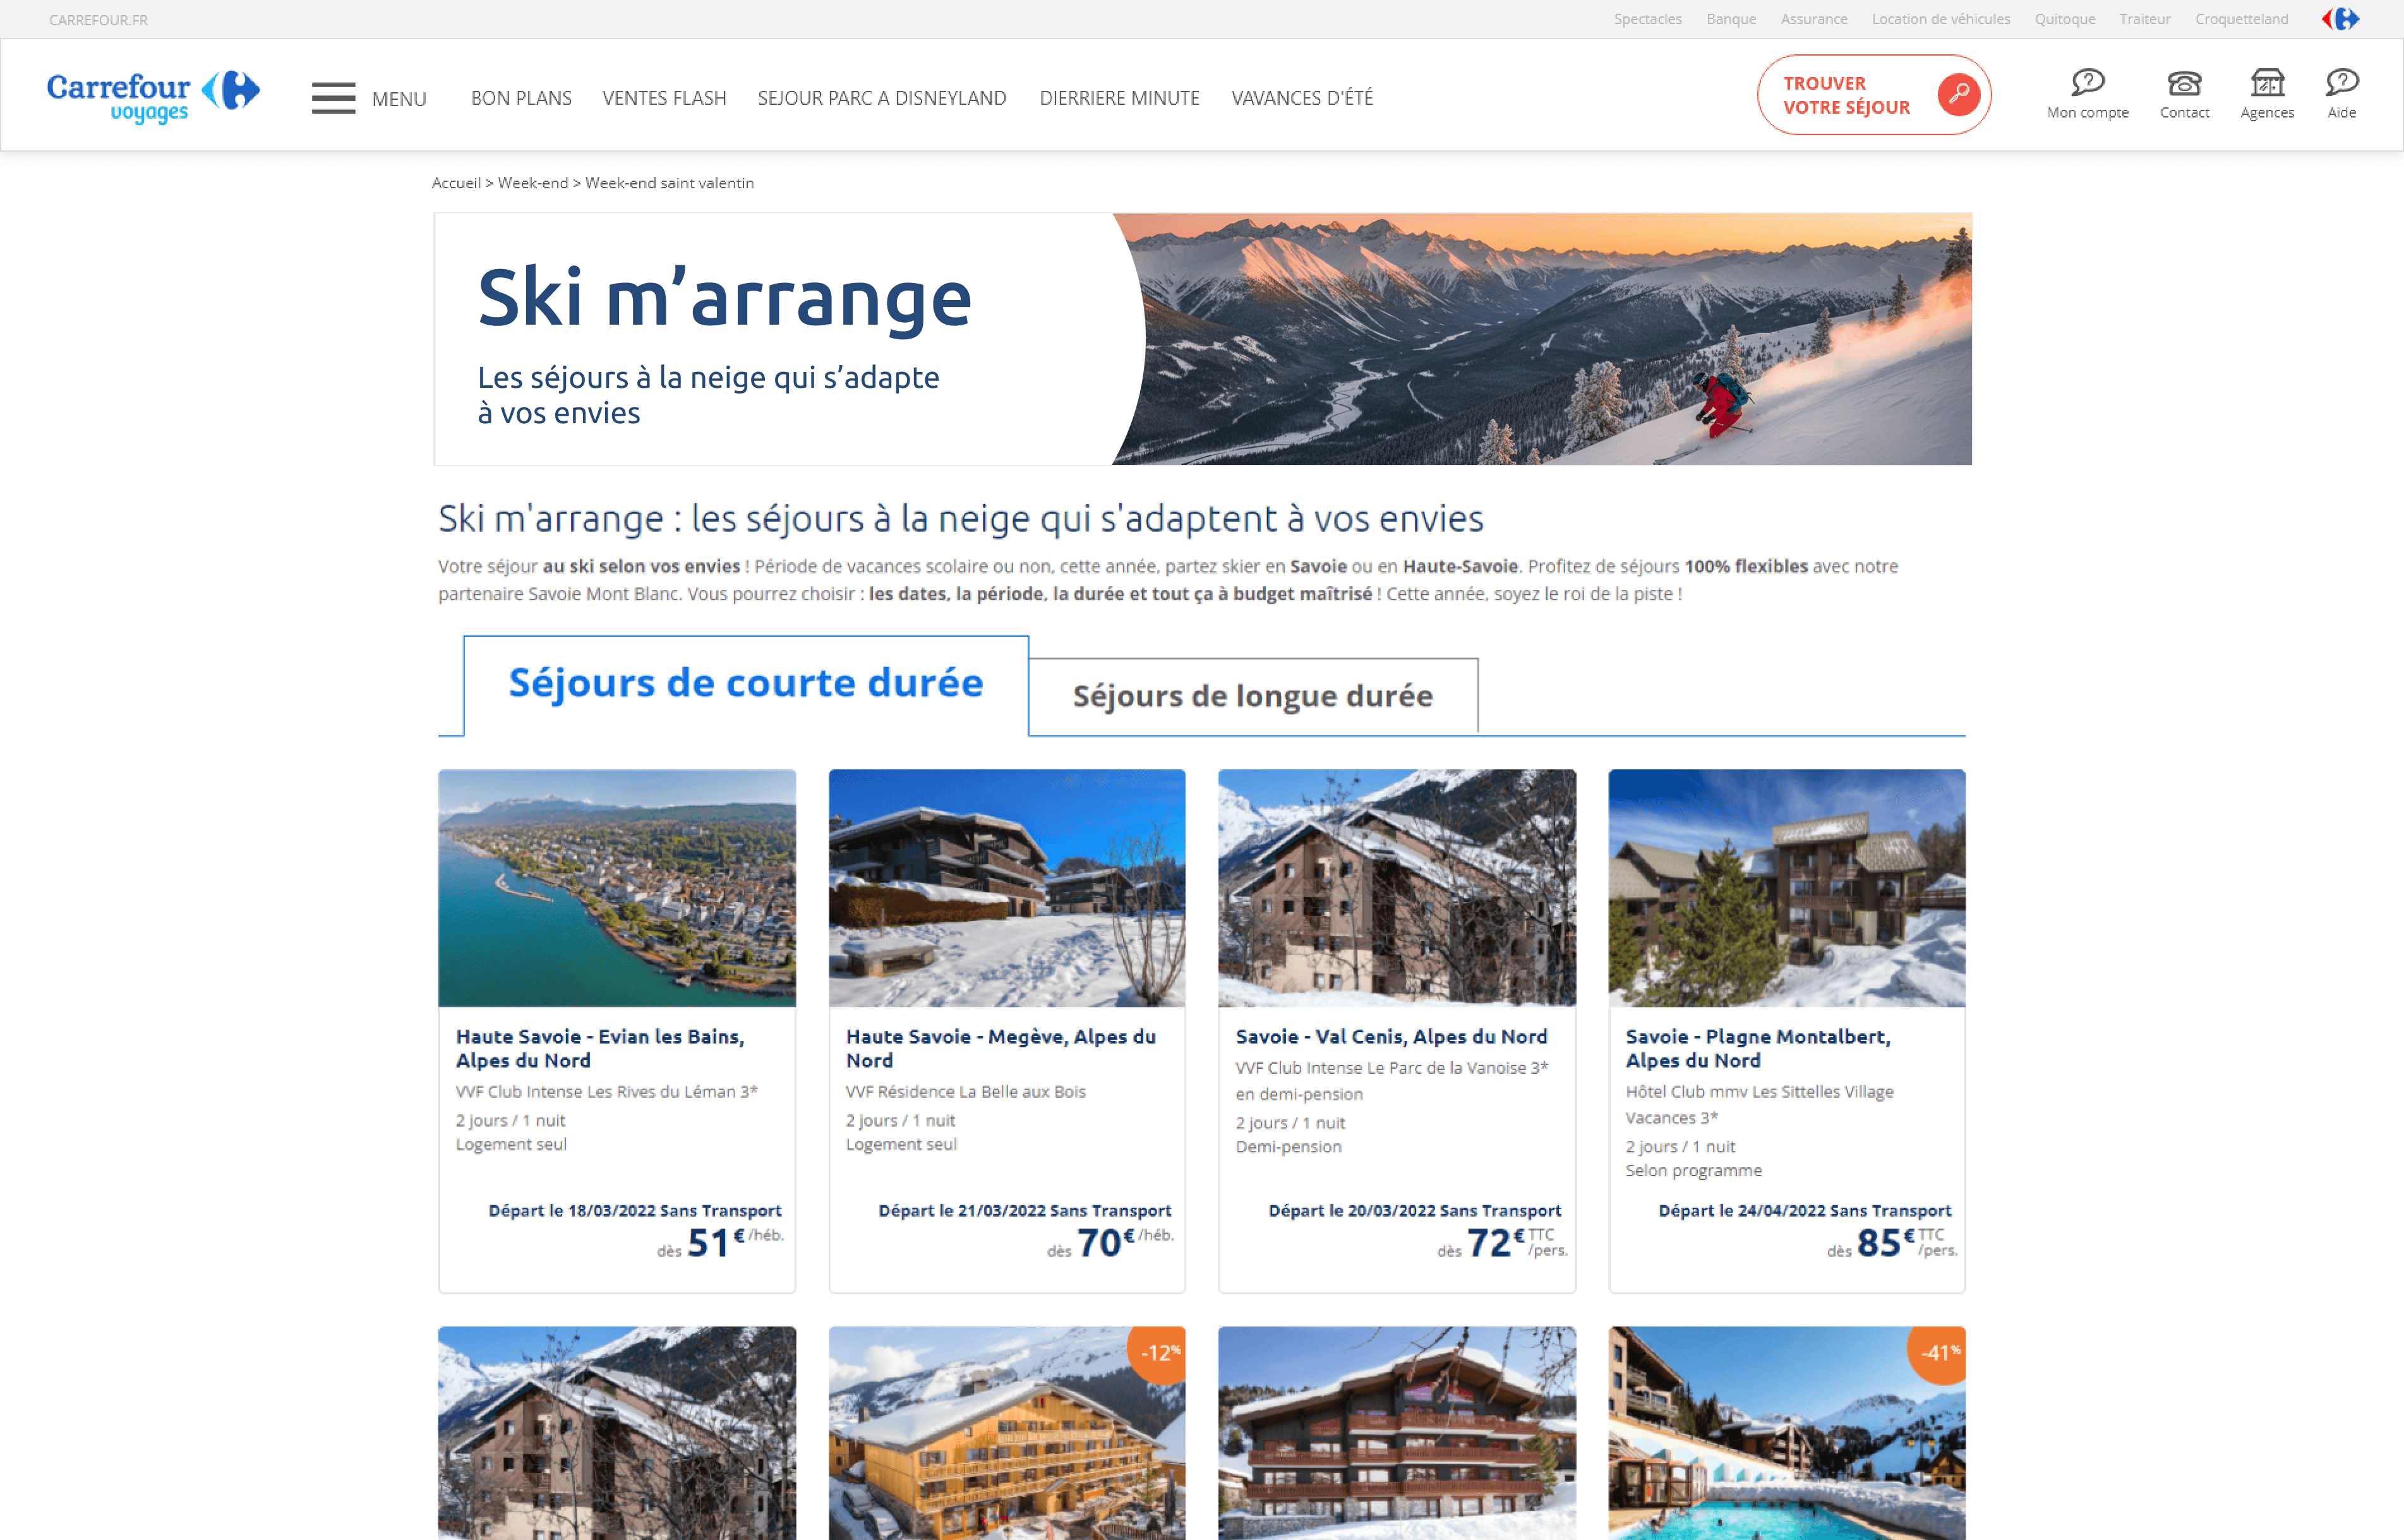Open the BON PLANS menu item

pos(521,98)
